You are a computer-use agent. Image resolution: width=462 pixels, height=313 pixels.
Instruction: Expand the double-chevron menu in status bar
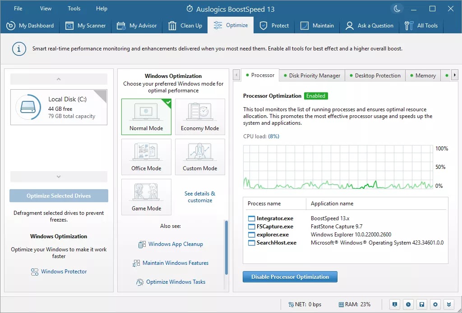tap(448, 304)
